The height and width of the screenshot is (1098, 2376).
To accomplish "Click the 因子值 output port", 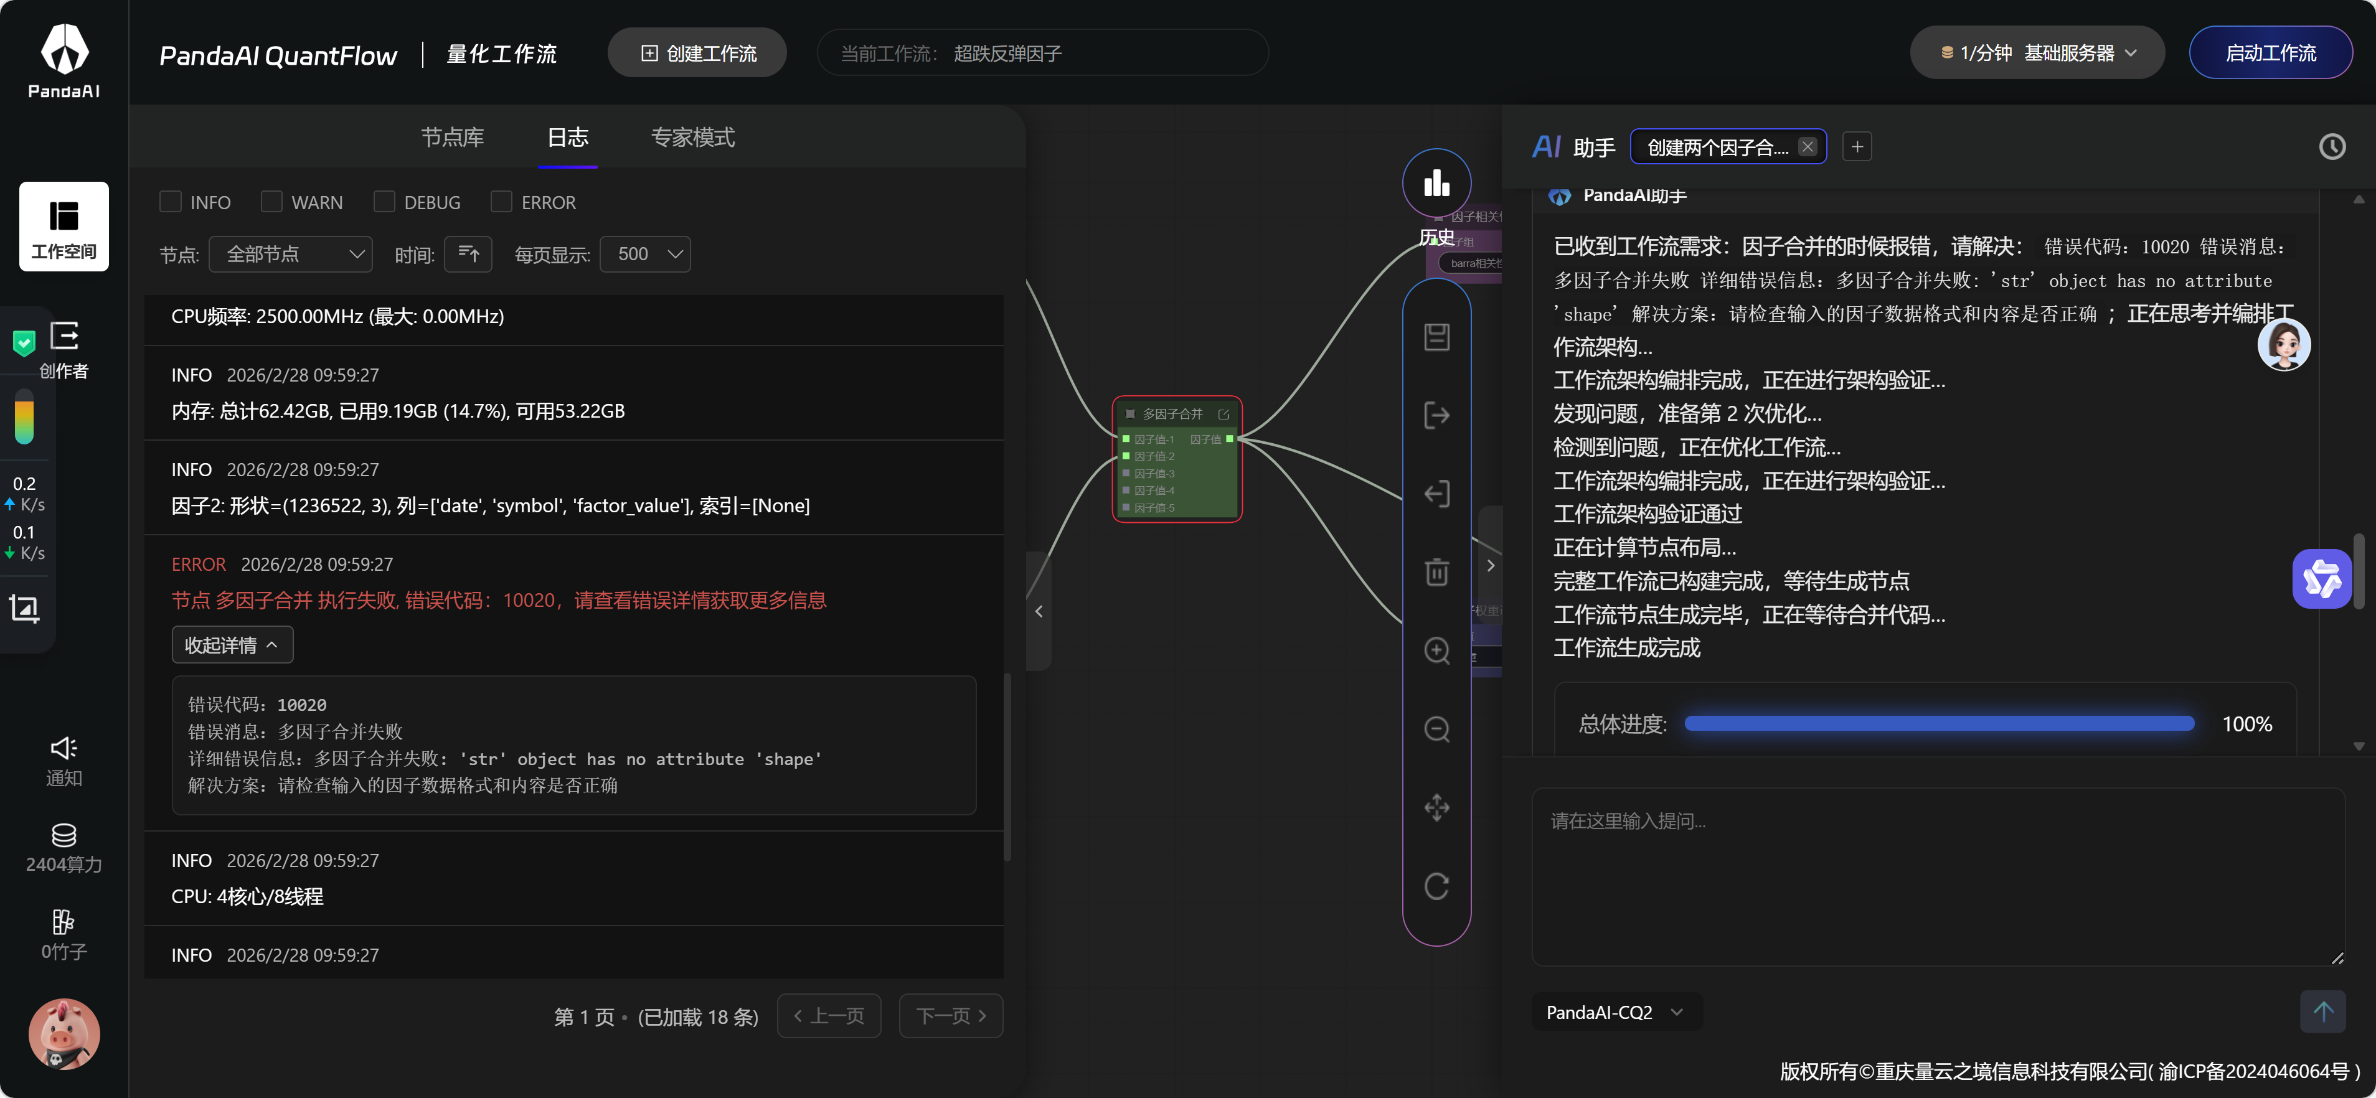I will click(1230, 439).
